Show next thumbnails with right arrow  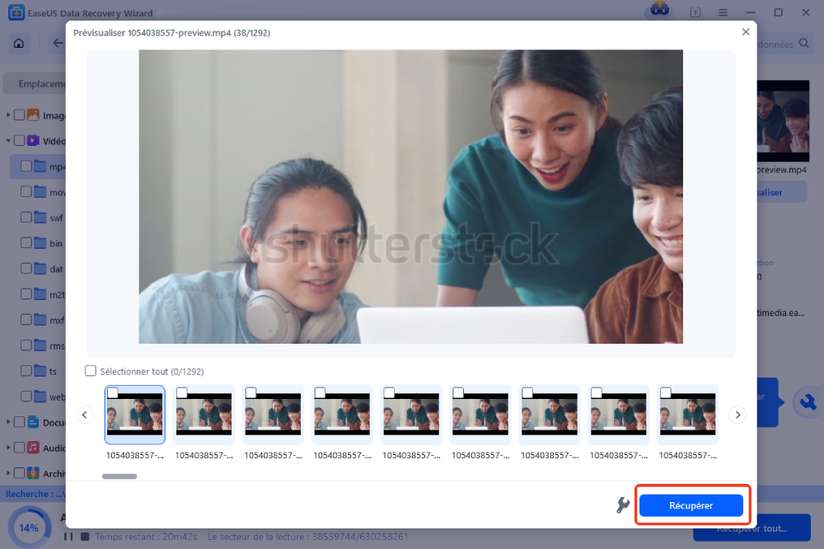[x=737, y=415]
